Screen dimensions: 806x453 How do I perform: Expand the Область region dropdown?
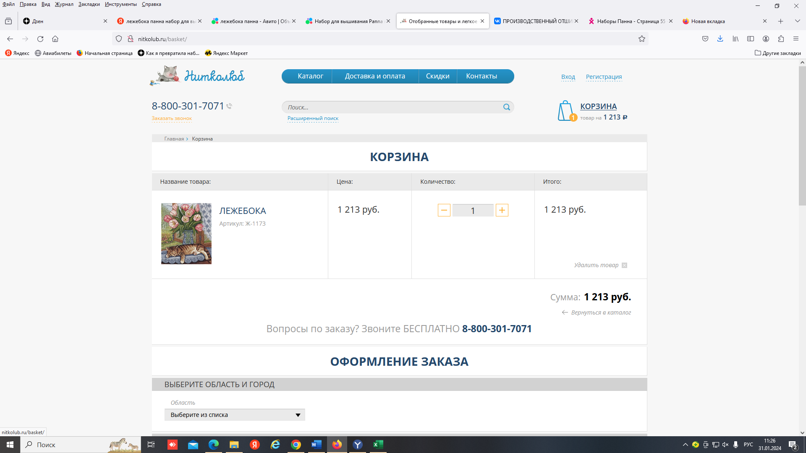pyautogui.click(x=235, y=415)
